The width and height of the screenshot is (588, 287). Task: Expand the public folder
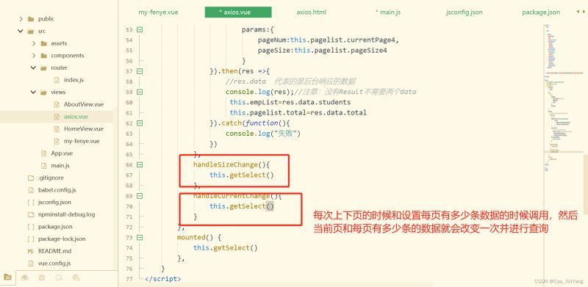(21, 19)
